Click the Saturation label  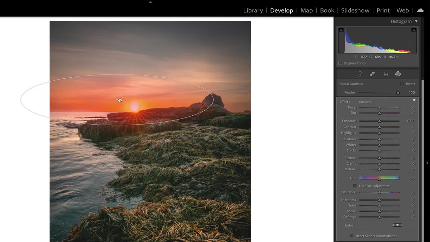click(348, 193)
